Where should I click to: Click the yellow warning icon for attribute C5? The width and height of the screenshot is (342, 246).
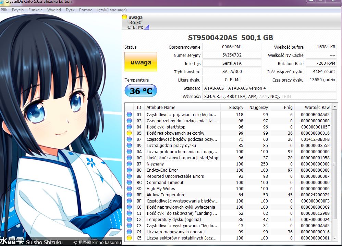pyautogui.click(x=129, y=238)
